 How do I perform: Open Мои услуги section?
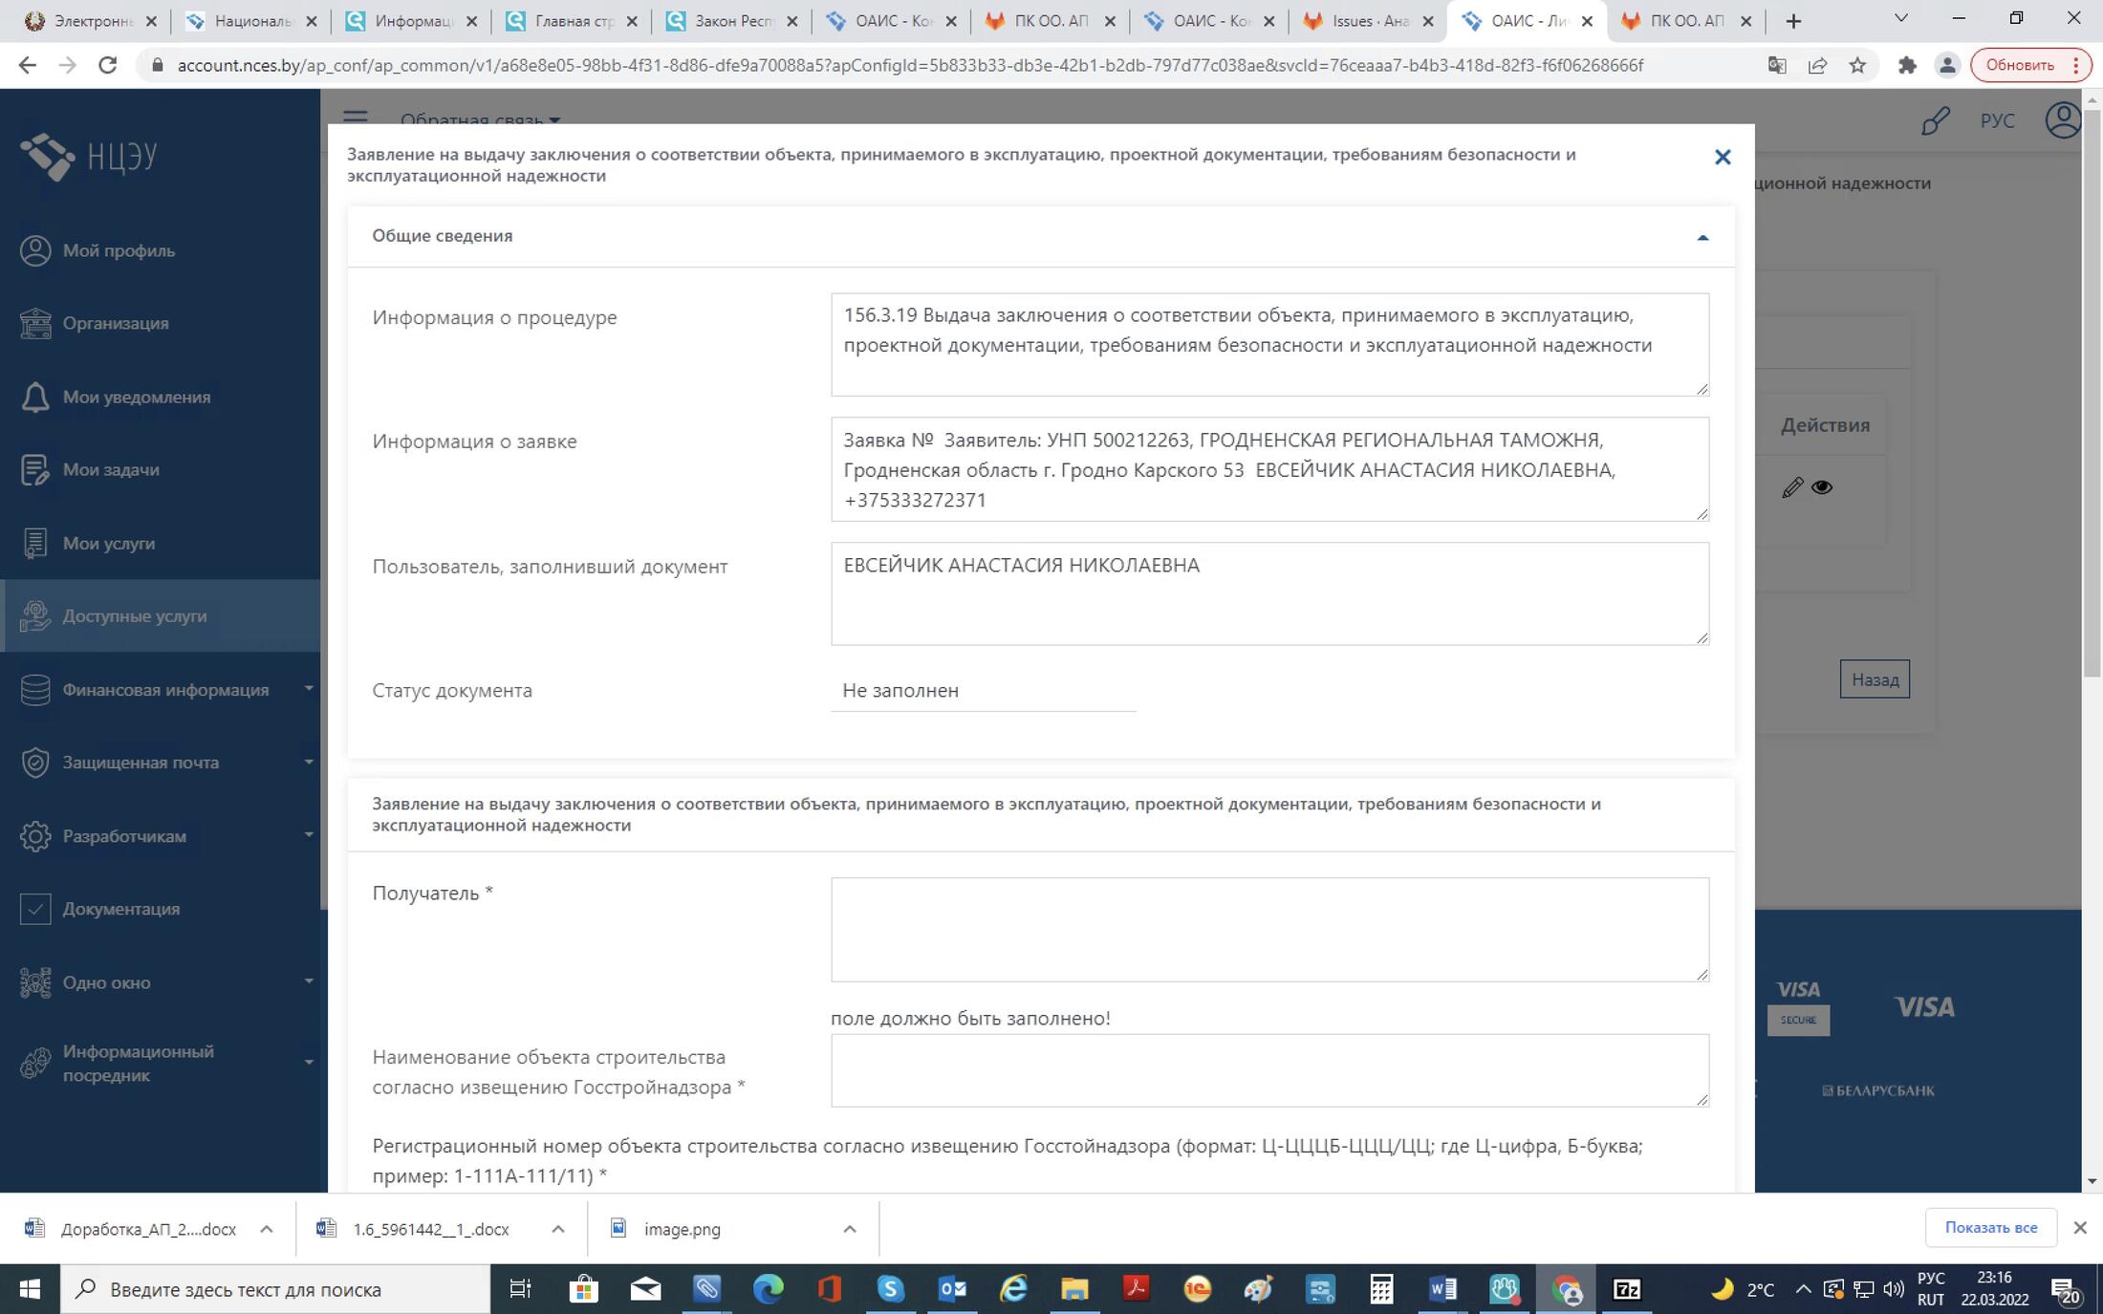pos(108,543)
